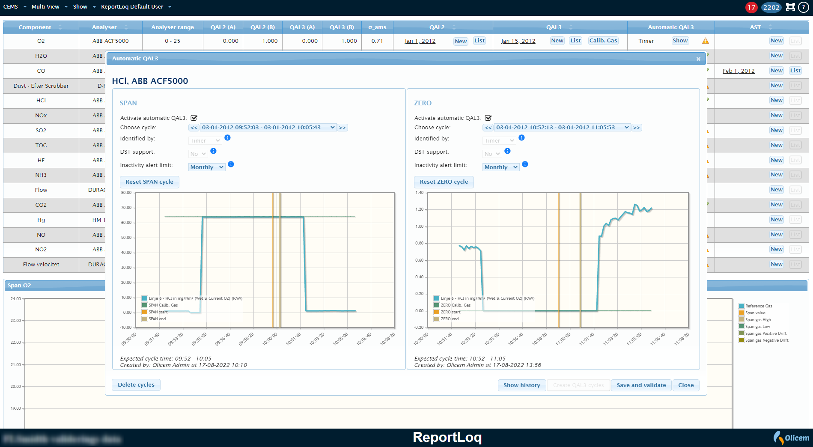This screenshot has width=813, height=447.
Task: Sort by Analyser column header arrows
Action: point(126,27)
